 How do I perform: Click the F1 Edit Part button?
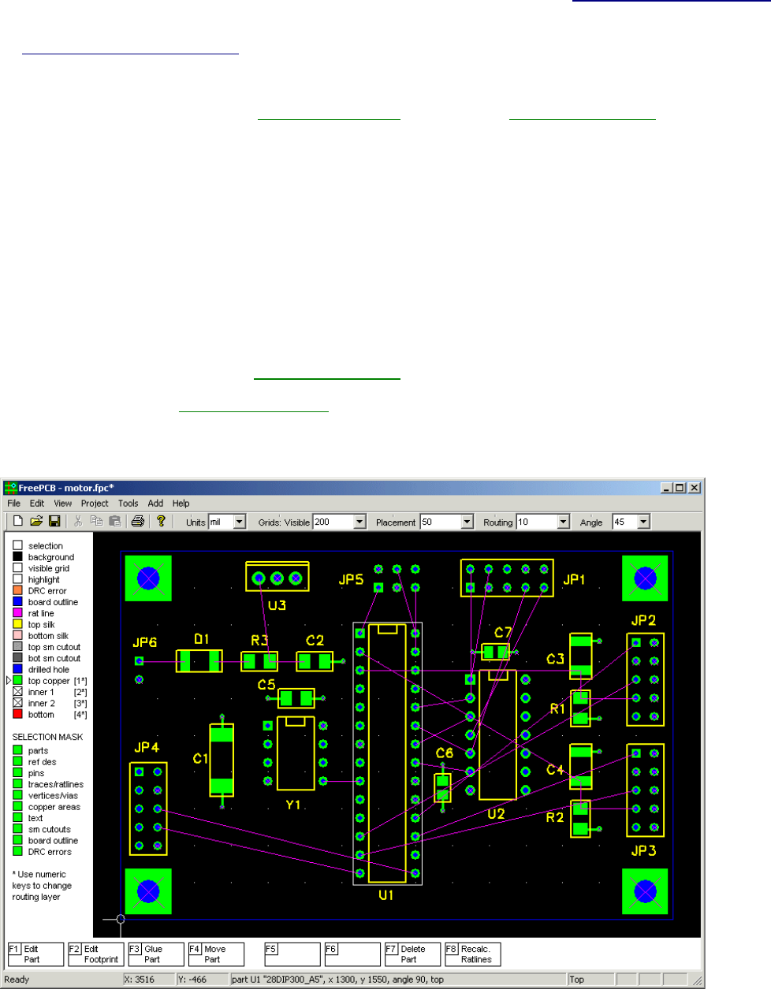[x=35, y=954]
